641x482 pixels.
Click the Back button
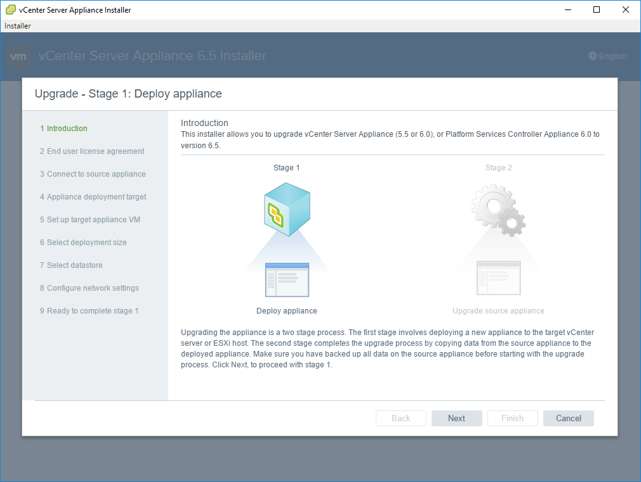coord(401,418)
